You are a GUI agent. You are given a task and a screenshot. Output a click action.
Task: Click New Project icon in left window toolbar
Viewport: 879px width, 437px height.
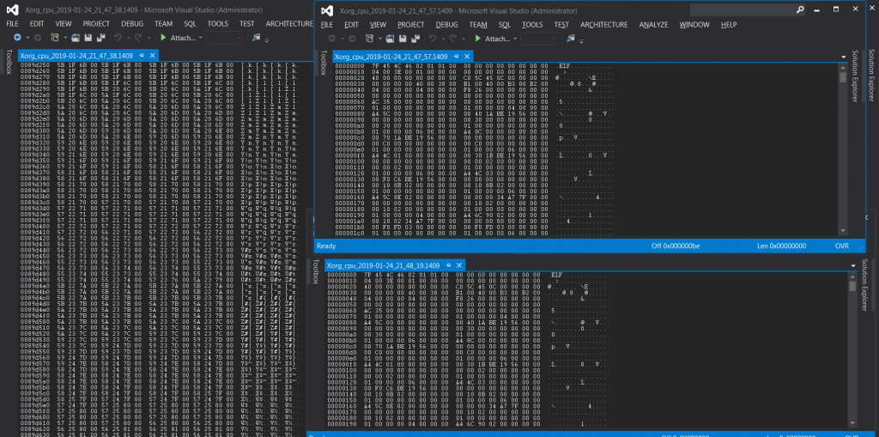tap(55, 38)
